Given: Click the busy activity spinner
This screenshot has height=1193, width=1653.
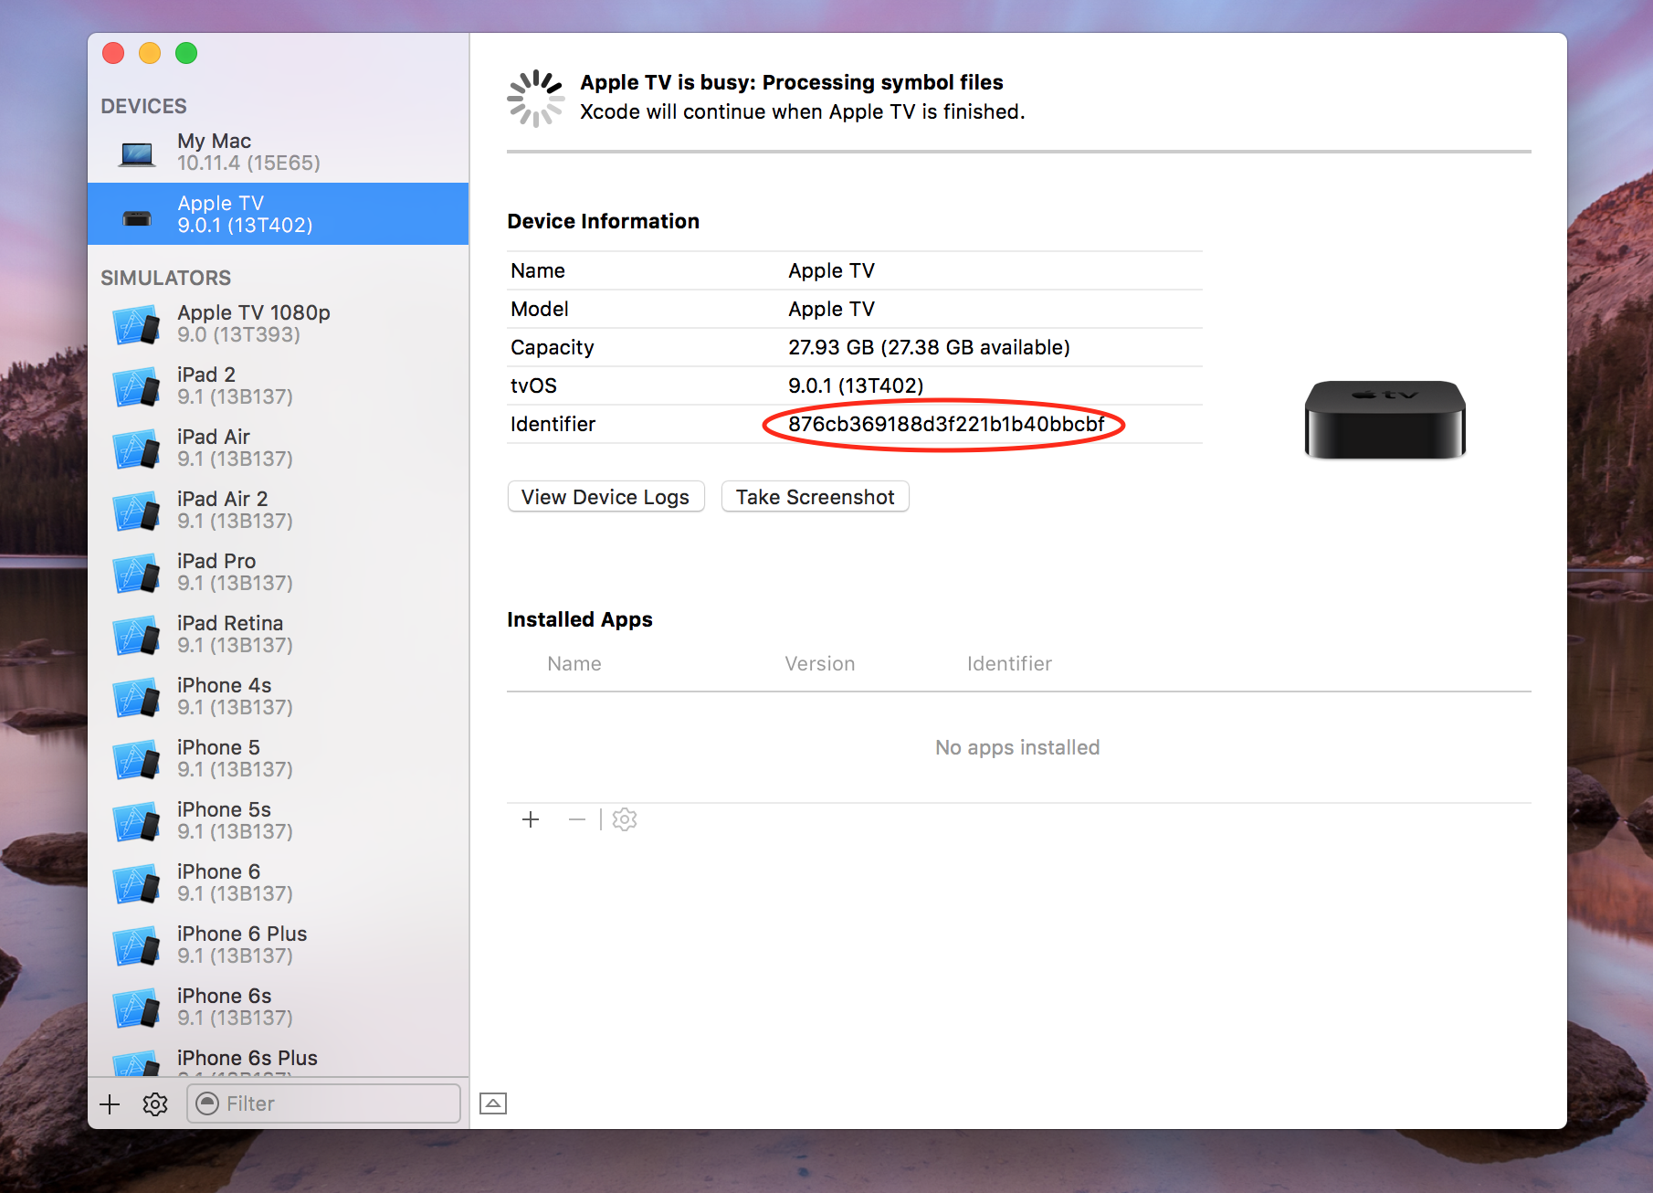Looking at the screenshot, I should pyautogui.click(x=535, y=98).
